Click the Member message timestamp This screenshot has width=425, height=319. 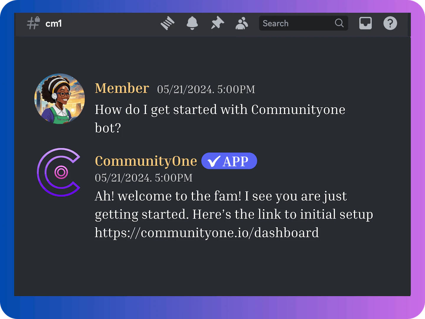point(206,89)
